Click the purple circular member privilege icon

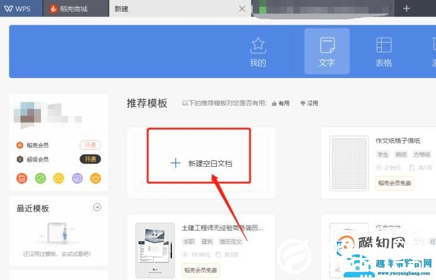77,178
